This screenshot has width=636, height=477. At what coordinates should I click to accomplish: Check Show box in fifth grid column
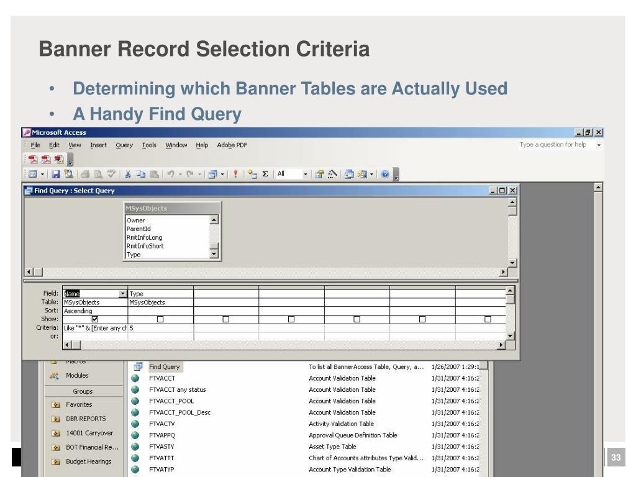[357, 319]
